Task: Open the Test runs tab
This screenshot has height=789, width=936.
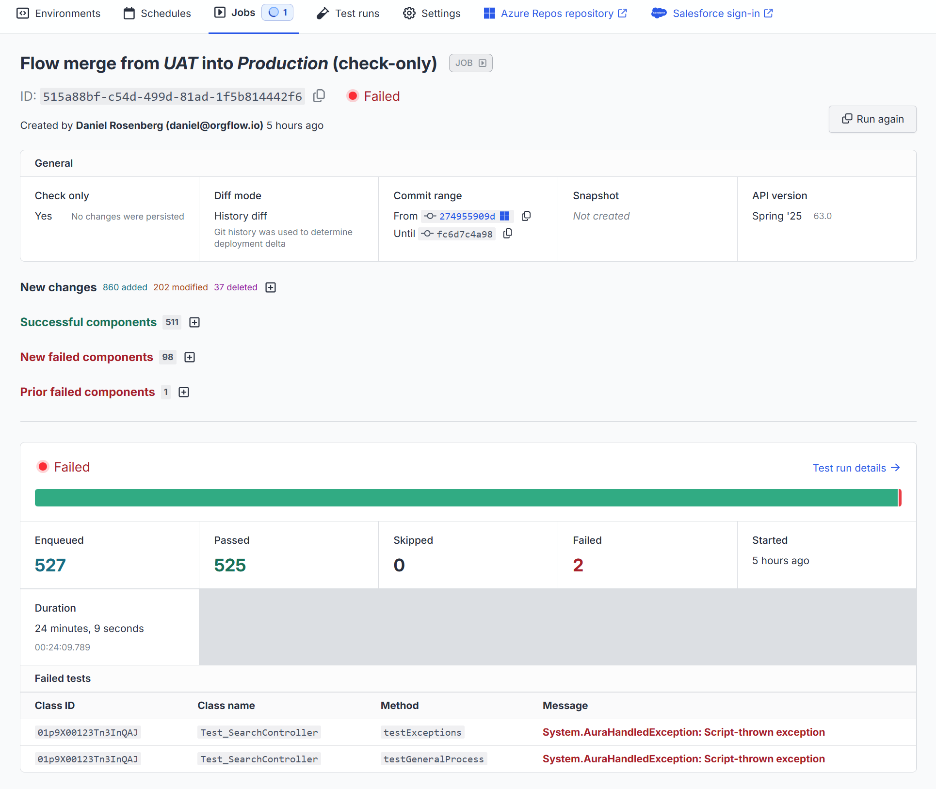Action: point(348,13)
